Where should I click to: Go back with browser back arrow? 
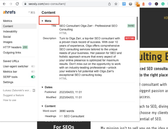tap(4, 4)
